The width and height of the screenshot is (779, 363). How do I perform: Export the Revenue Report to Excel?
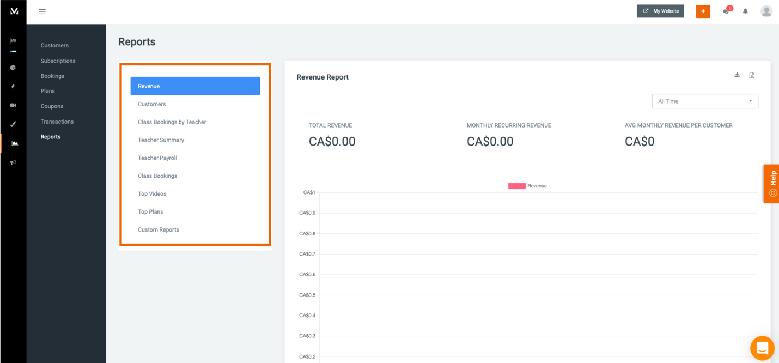(x=752, y=75)
